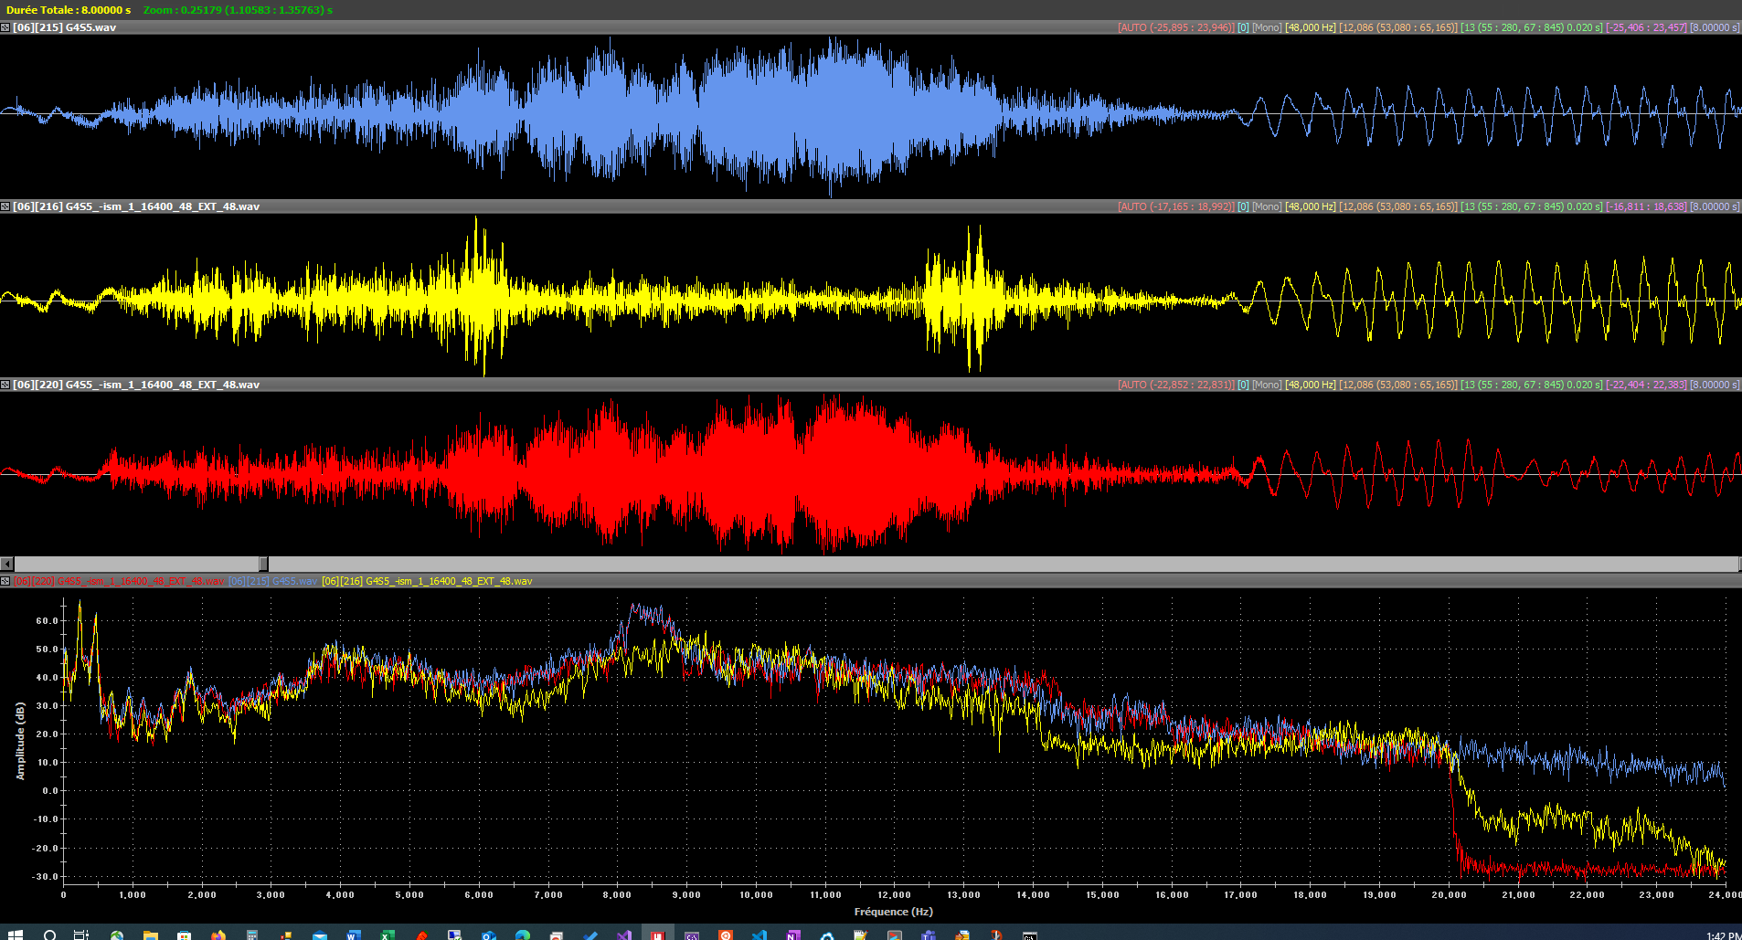Open Word from the taskbar
Screen dimensions: 1742x940
click(x=352, y=935)
